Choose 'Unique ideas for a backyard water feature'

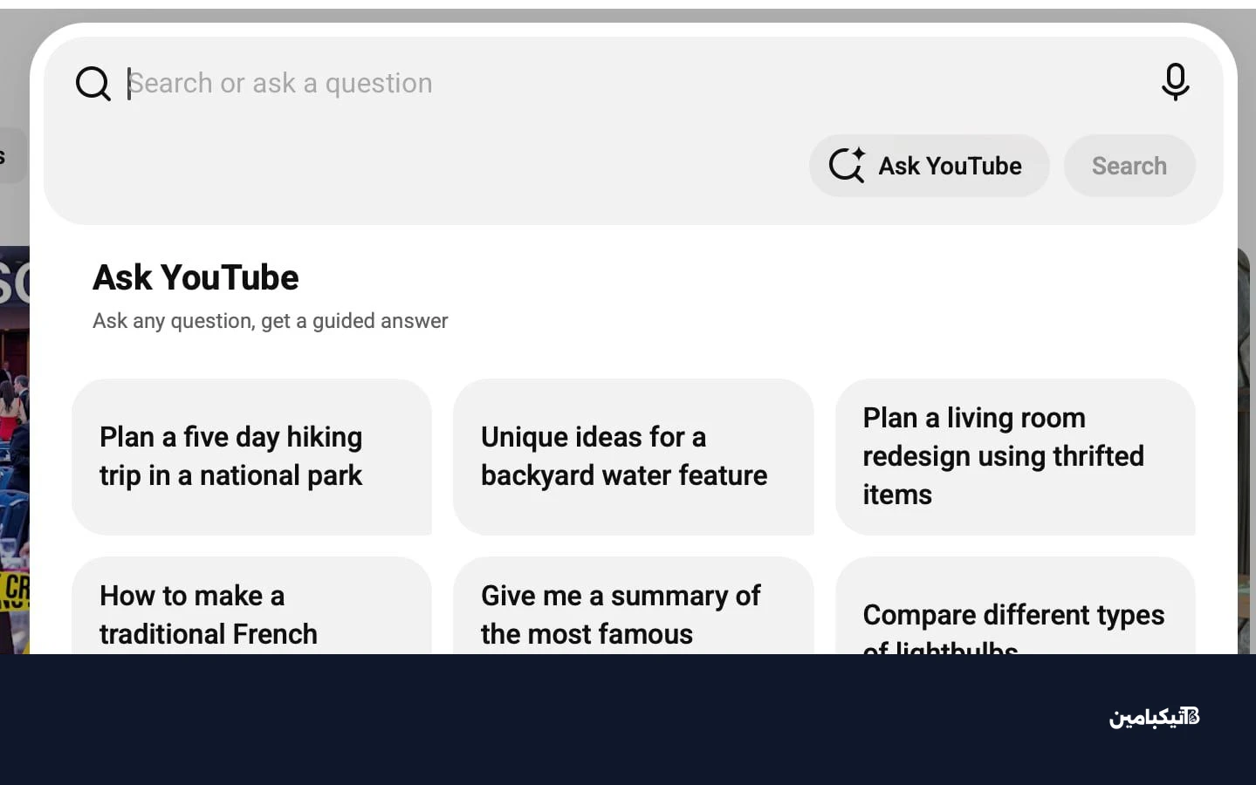click(633, 456)
